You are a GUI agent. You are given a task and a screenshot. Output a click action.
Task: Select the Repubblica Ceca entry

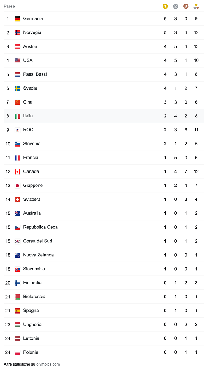coord(40,227)
